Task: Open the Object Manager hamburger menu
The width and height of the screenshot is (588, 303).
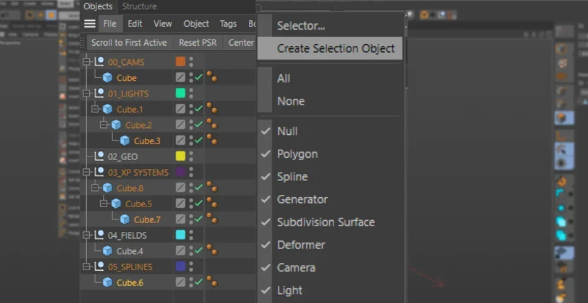Action: click(x=90, y=23)
